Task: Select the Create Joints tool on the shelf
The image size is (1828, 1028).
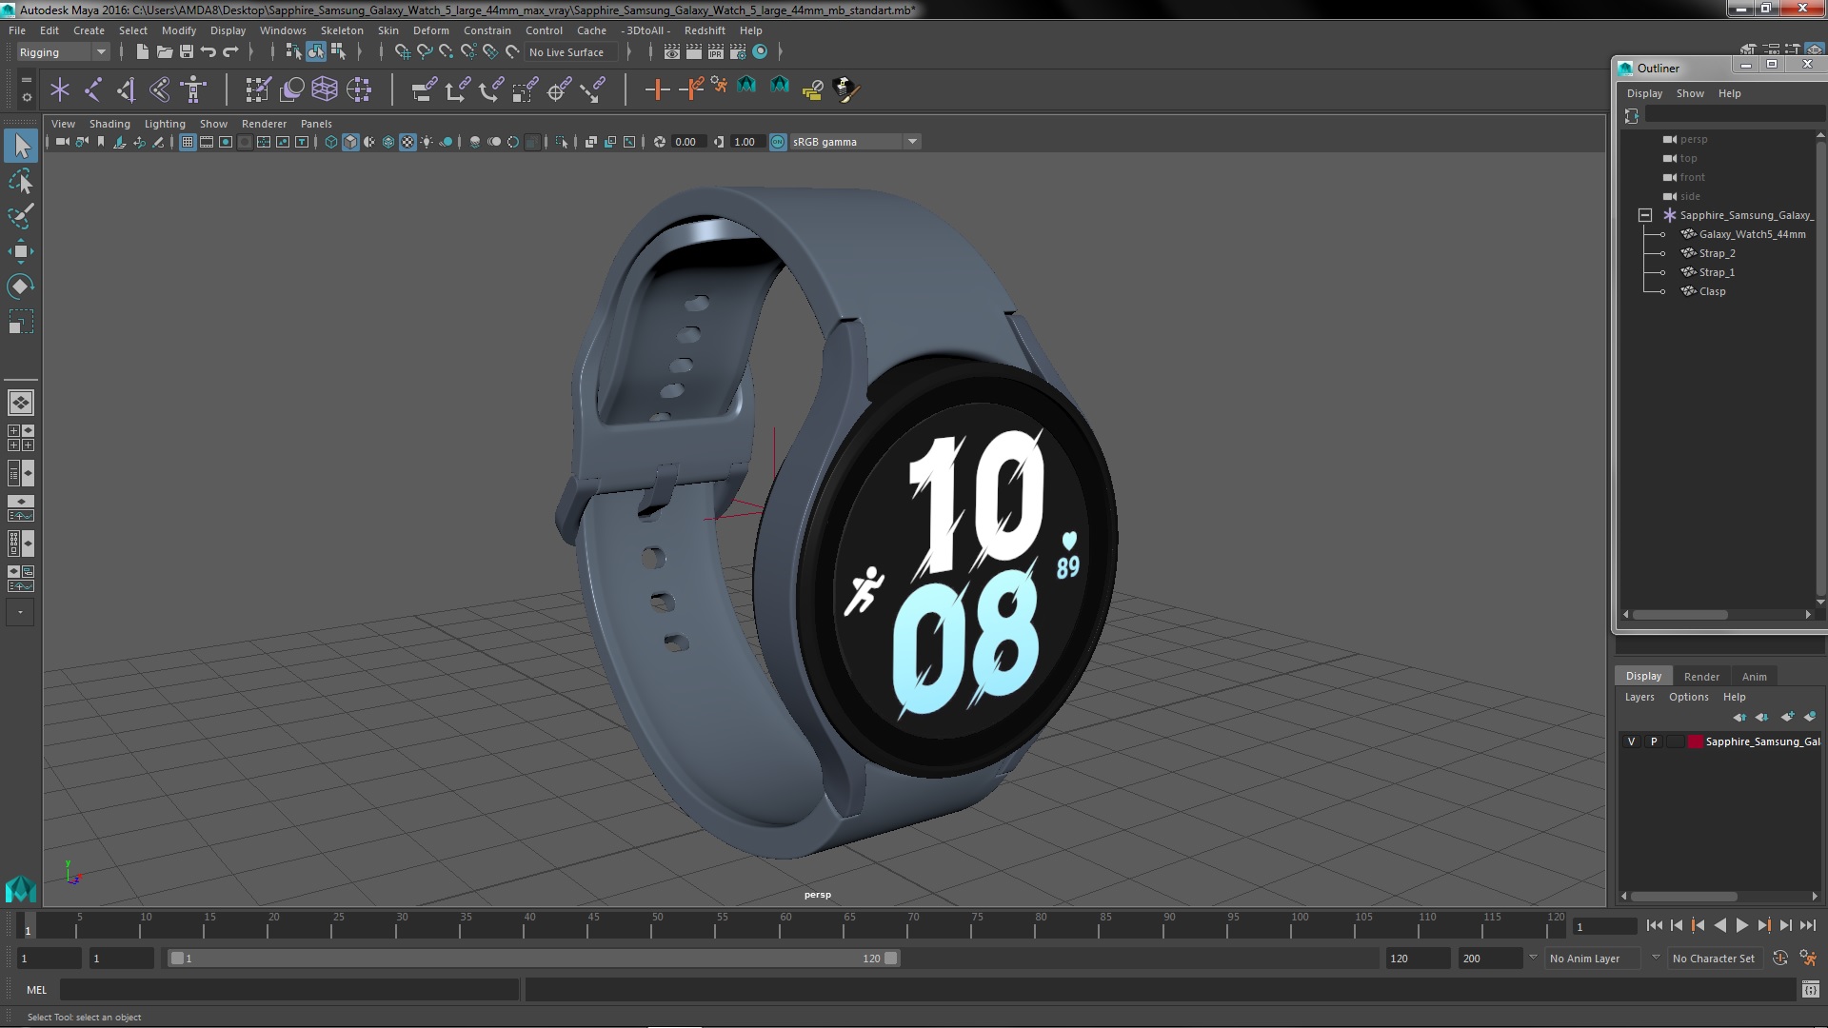Action: [x=93, y=90]
